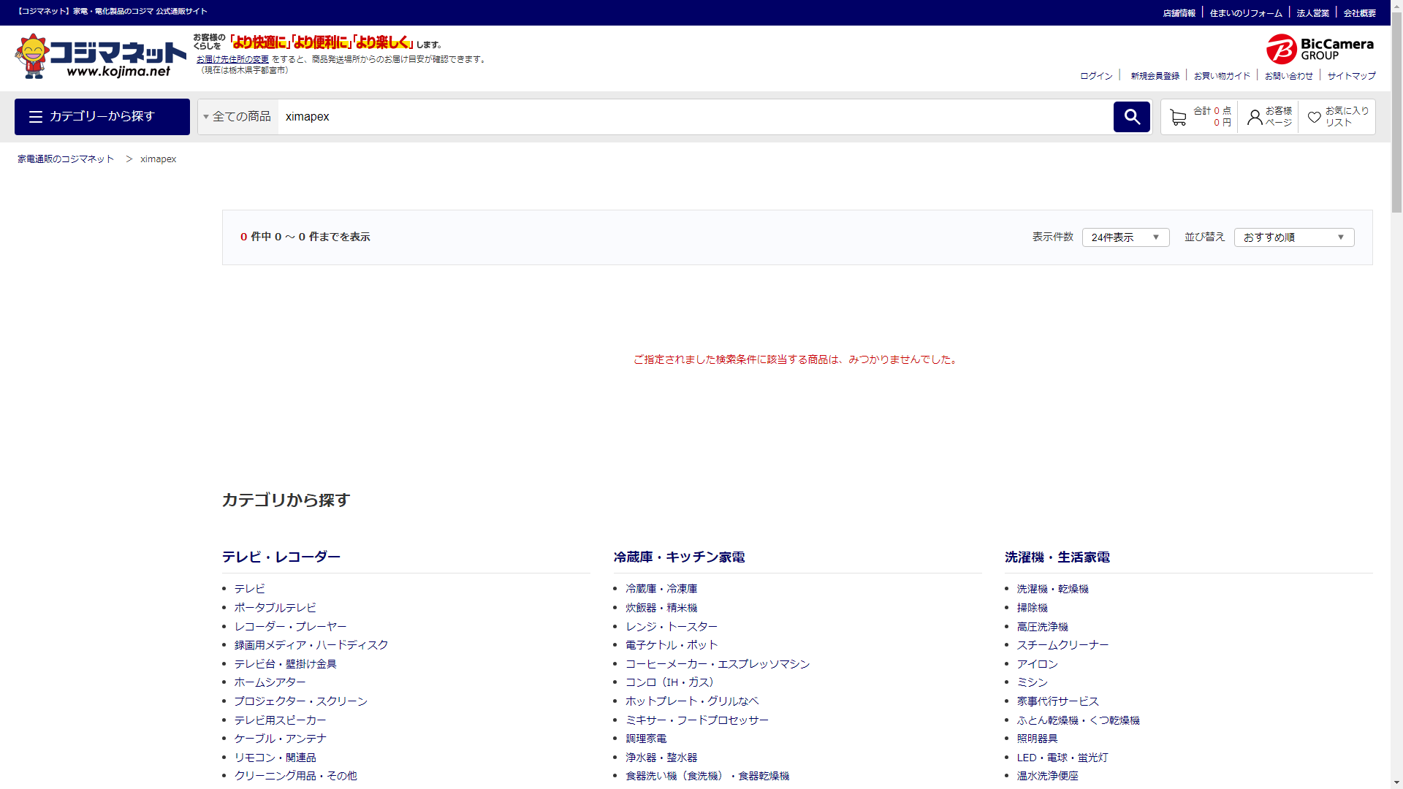Click the BicCamera Group logo
Screen dimensions: 1403x789
tap(1320, 49)
